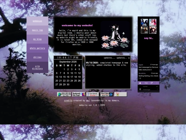Viewport: 186px width, 140px height.
Task: Select date 30 on the calendar
Action: [x=68, y=85]
